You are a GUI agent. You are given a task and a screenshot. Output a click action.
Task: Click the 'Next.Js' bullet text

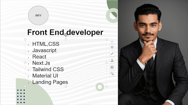click(41, 63)
